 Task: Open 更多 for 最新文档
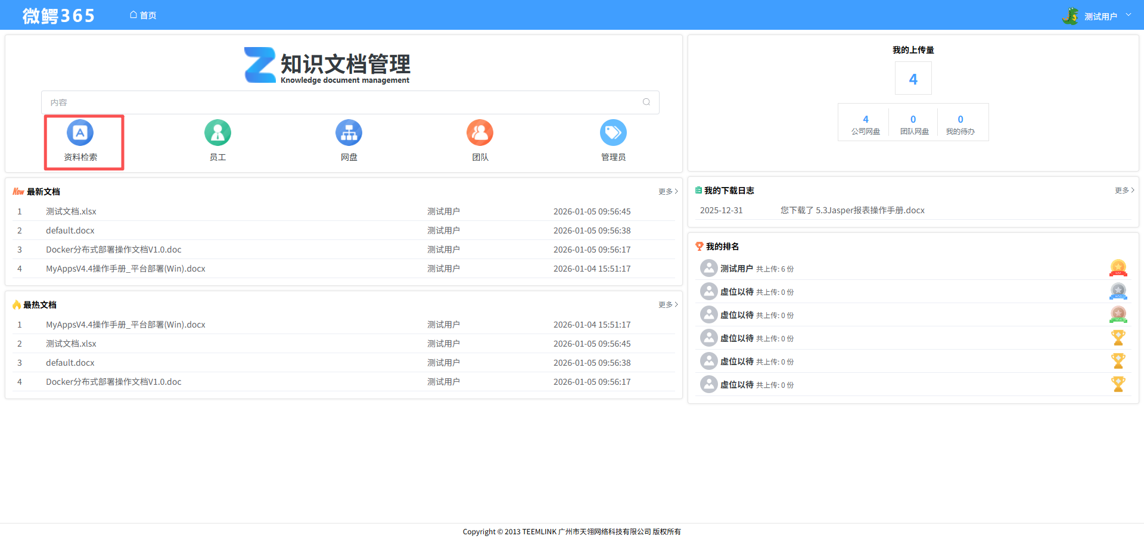tap(668, 191)
